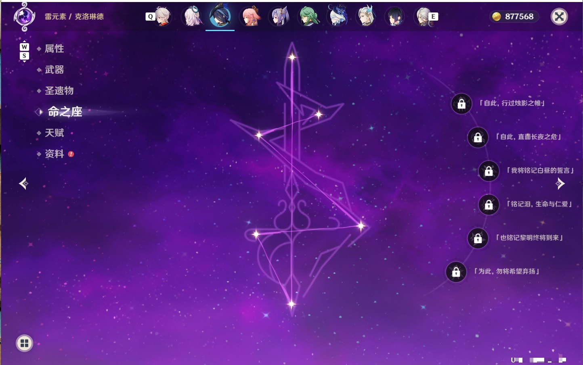This screenshot has width=583, height=365.
Task: Click the E next-character key hint
Action: click(433, 17)
